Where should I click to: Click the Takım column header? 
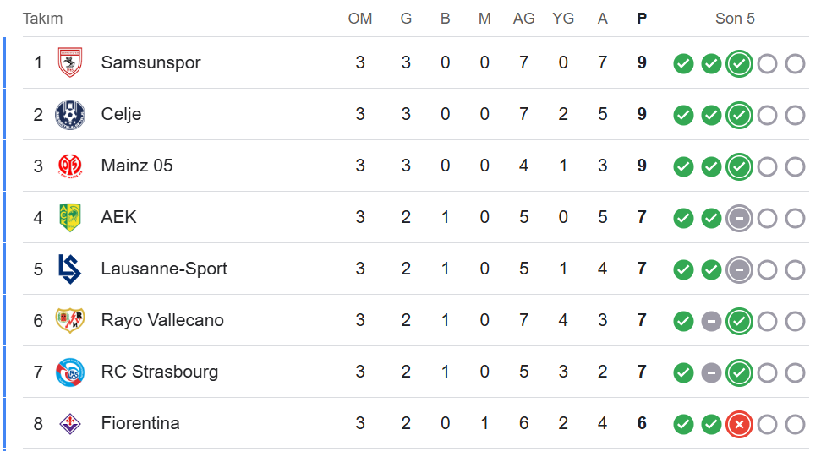tap(42, 19)
